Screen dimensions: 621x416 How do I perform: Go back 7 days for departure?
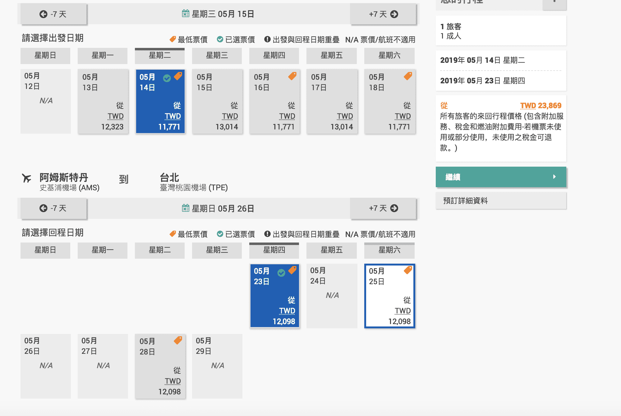click(53, 14)
